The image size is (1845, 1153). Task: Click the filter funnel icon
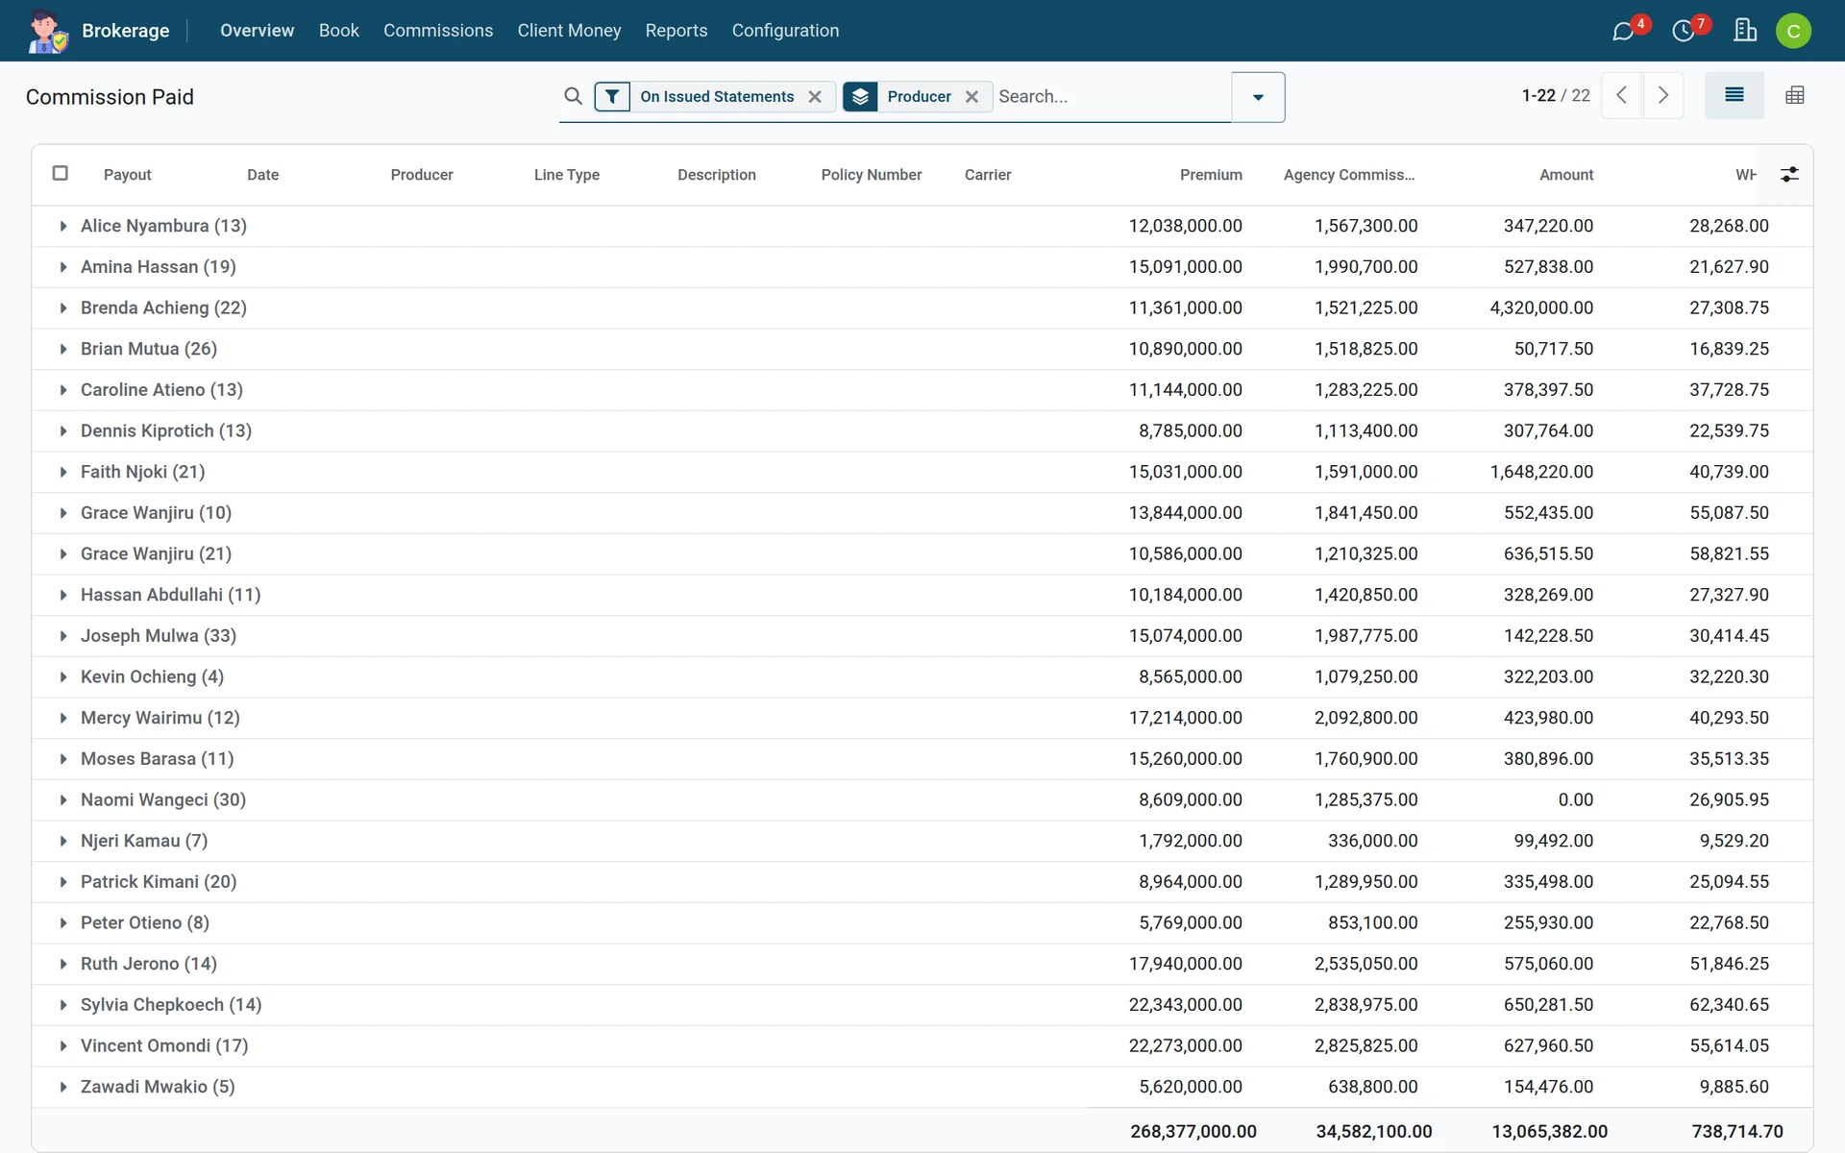tap(612, 96)
